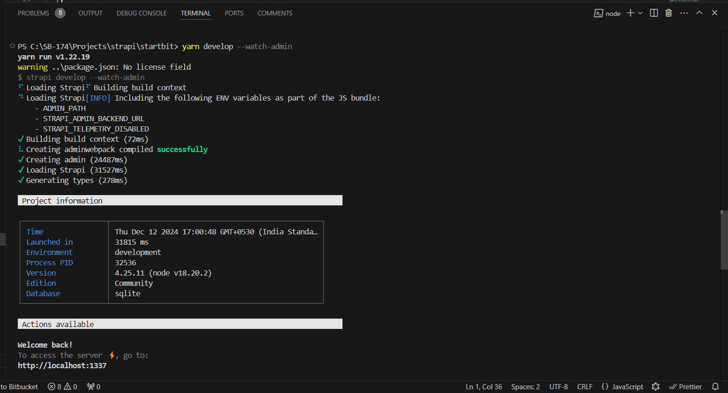This screenshot has height=393, width=728.
Task: Click the 'Actions available' heading bar
Action: click(180, 324)
